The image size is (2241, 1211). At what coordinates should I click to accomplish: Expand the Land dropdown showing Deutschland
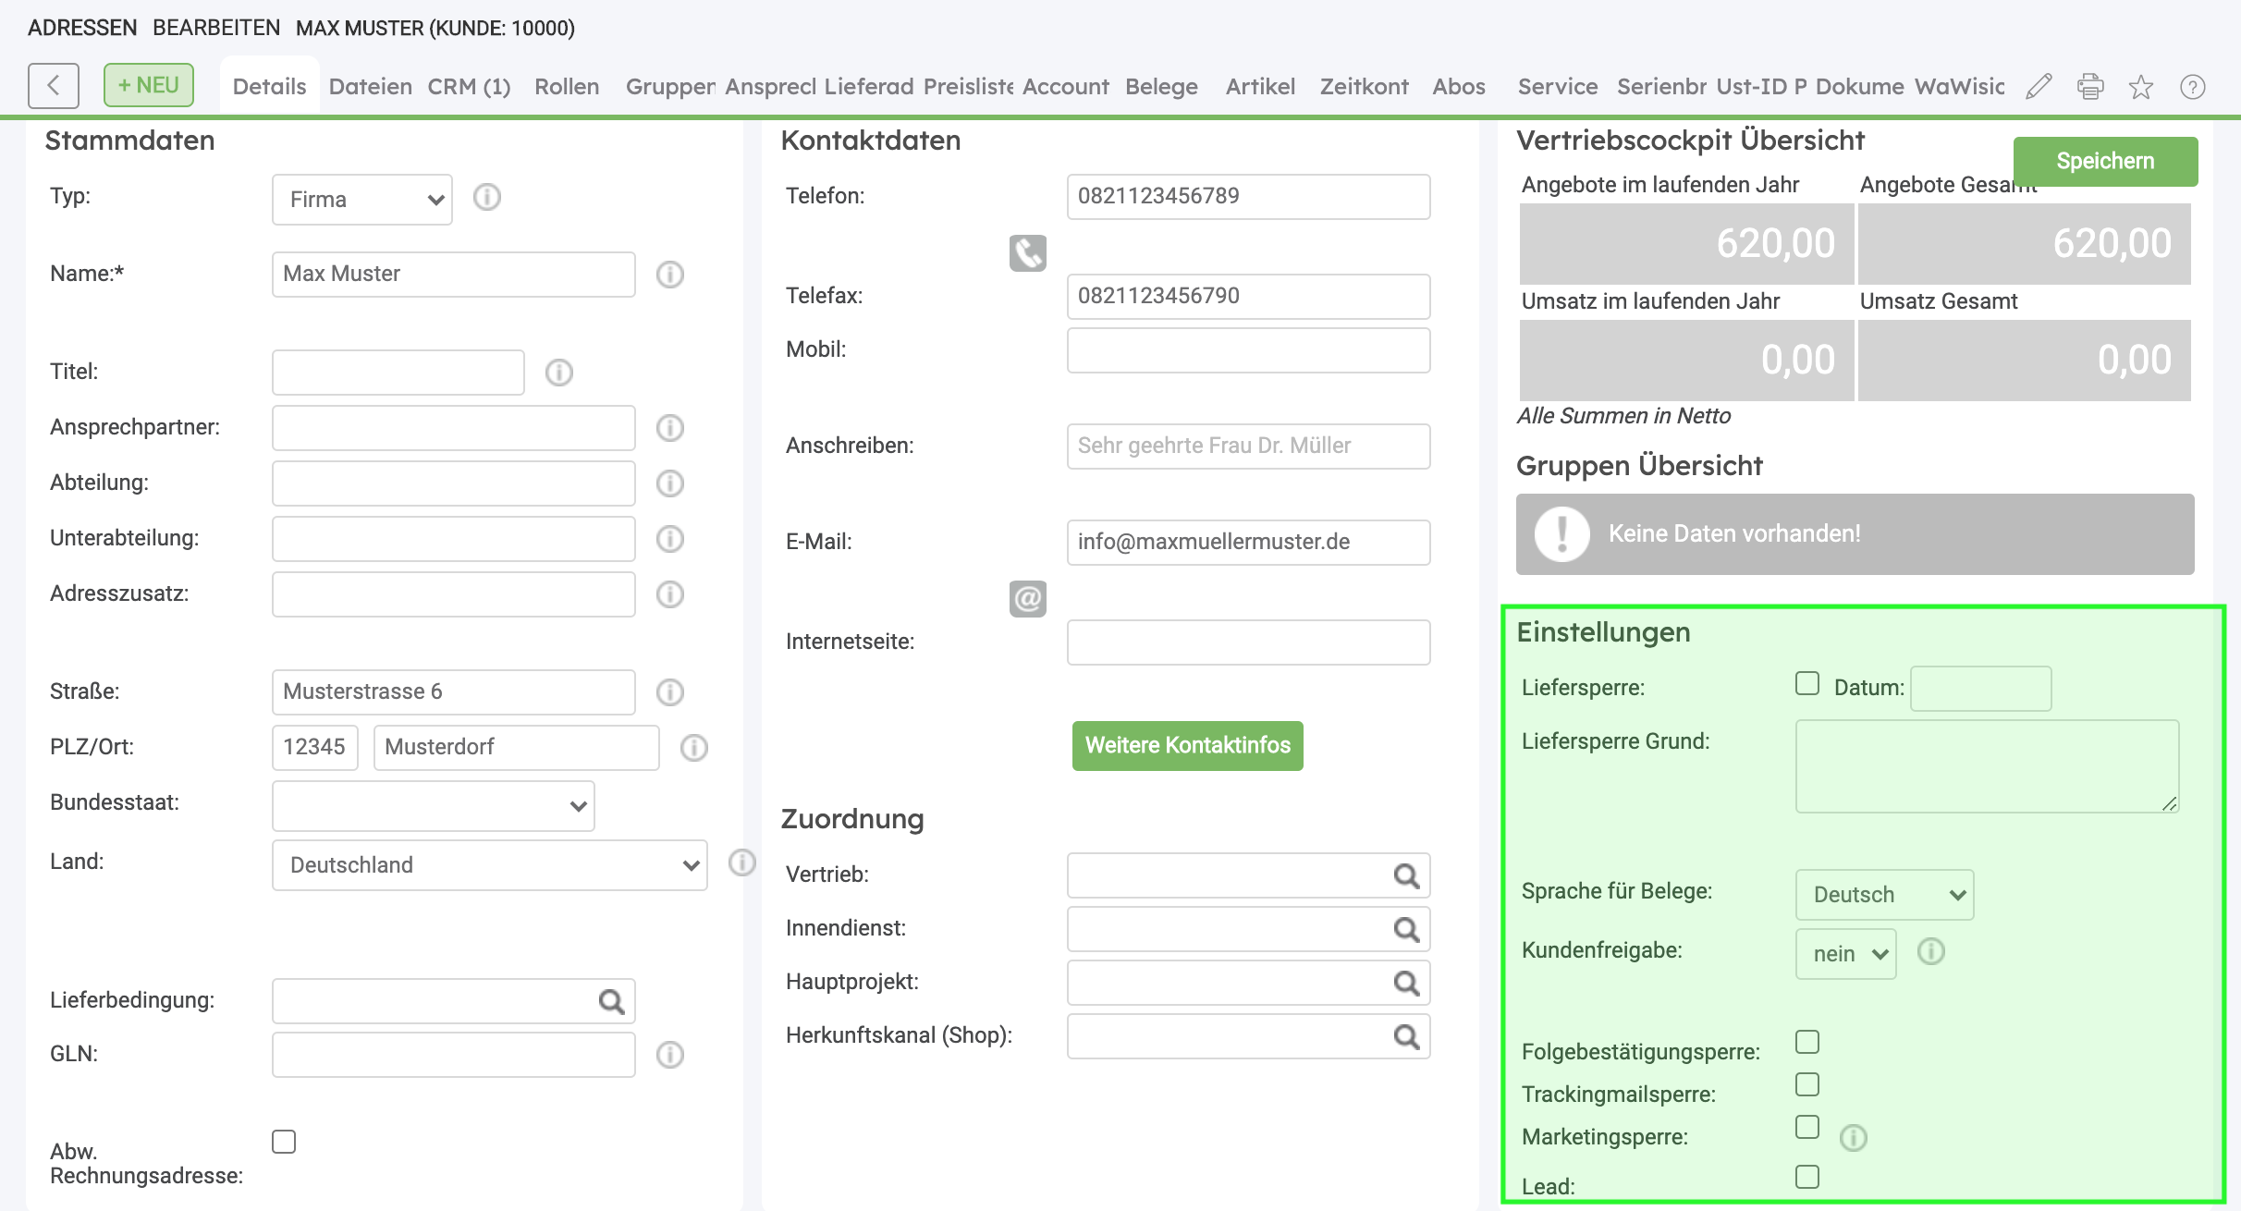[x=489, y=865]
